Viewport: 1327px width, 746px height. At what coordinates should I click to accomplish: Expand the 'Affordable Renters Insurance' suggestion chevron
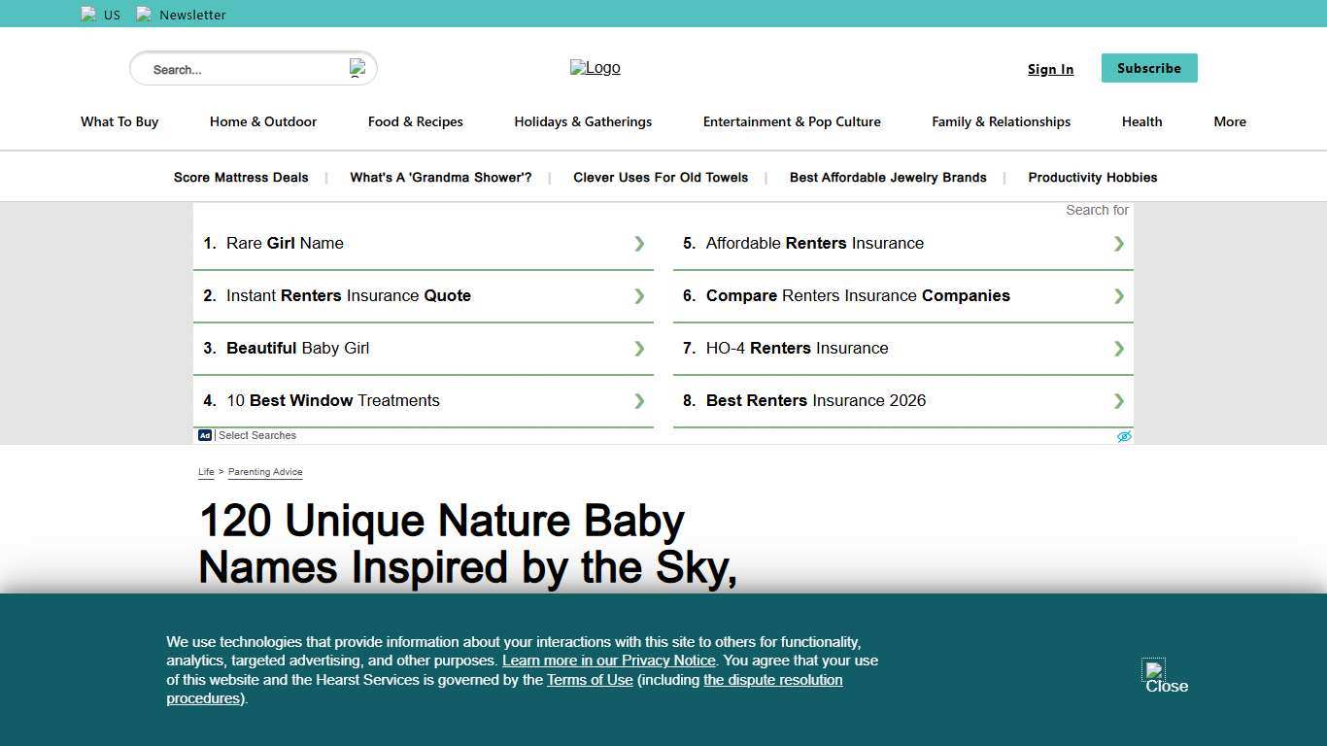[x=1118, y=244]
